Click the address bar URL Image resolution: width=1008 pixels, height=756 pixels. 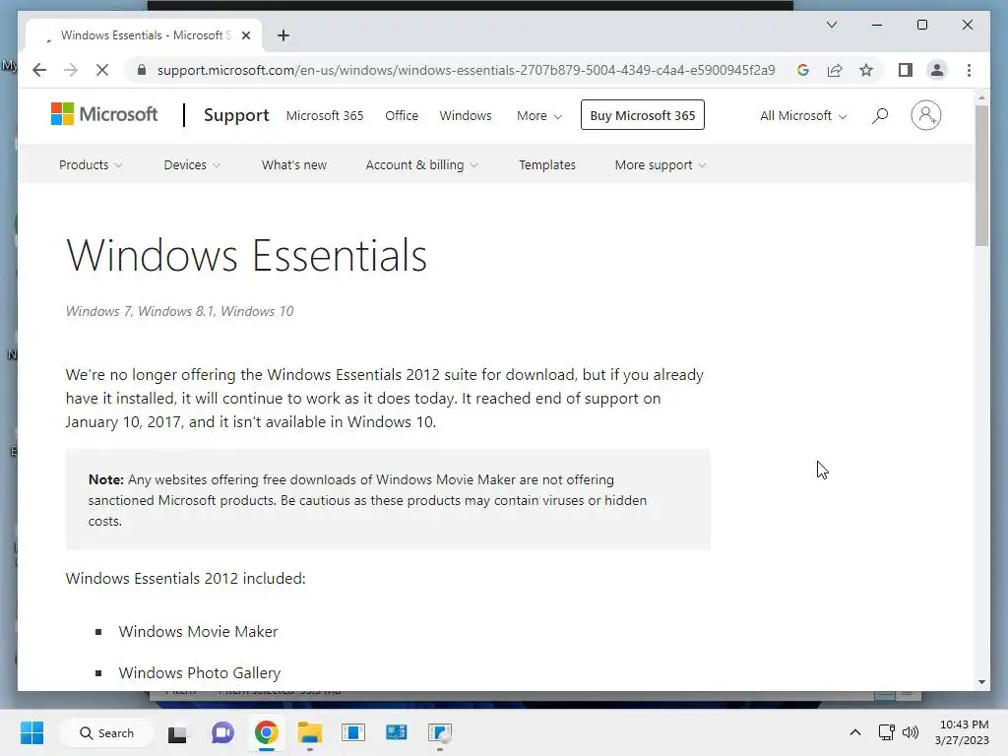[x=466, y=70]
